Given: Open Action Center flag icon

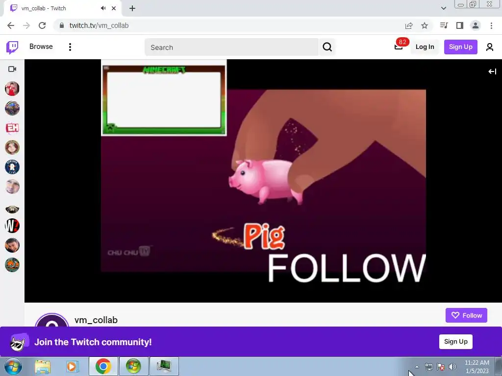Looking at the screenshot, I should [441, 367].
